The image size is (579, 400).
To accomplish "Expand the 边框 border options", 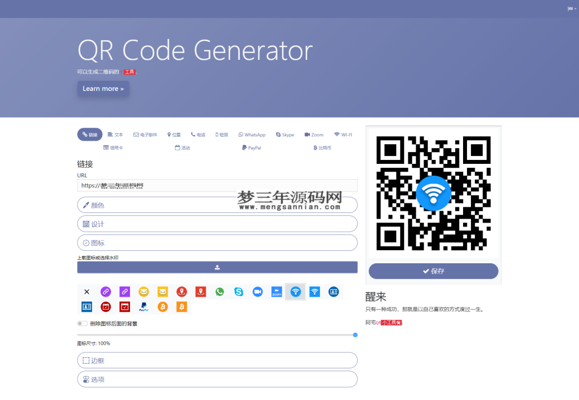I will tap(217, 360).
